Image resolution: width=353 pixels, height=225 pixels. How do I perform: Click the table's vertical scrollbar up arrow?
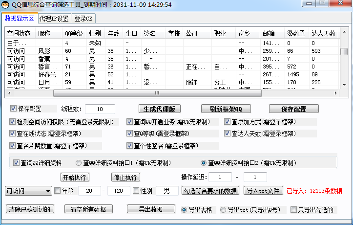pyautogui.click(x=344, y=32)
